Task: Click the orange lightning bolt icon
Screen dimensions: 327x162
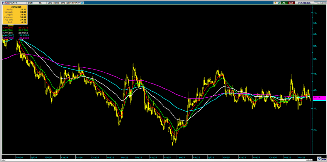Action: [x=275, y=3]
